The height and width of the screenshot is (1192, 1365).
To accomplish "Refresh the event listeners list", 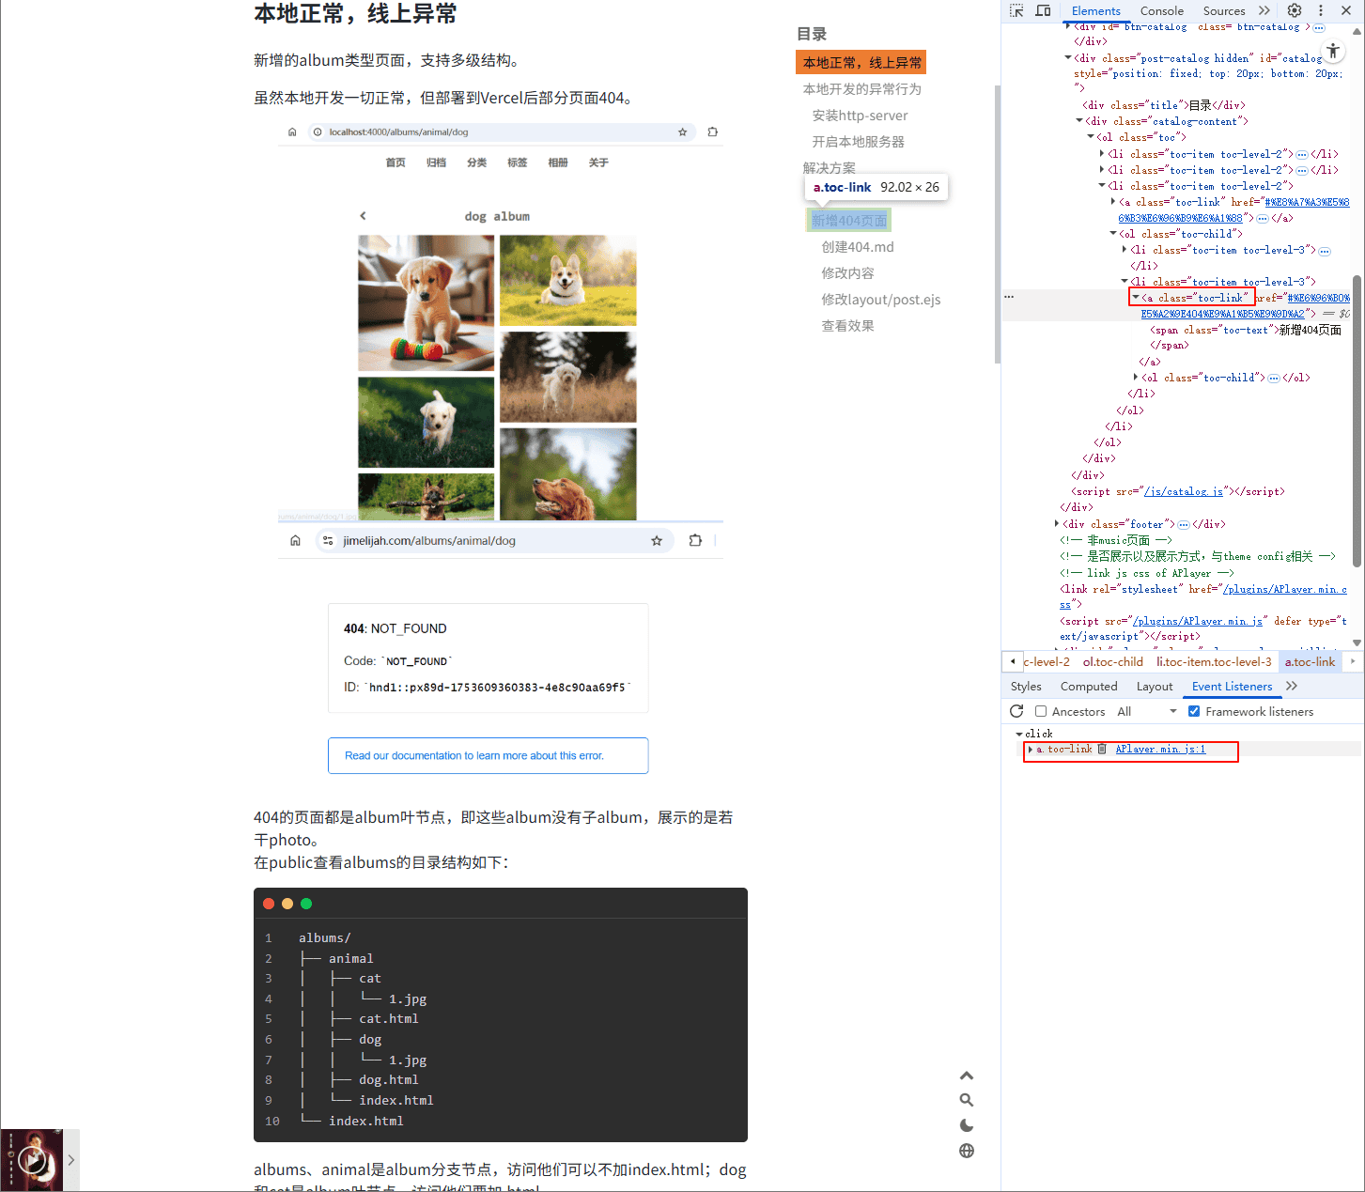I will pyautogui.click(x=1016, y=711).
